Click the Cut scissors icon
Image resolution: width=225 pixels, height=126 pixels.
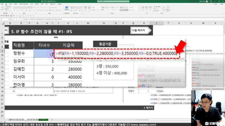6,7
